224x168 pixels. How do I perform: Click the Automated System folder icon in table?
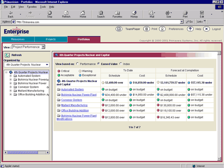coord(59,90)
